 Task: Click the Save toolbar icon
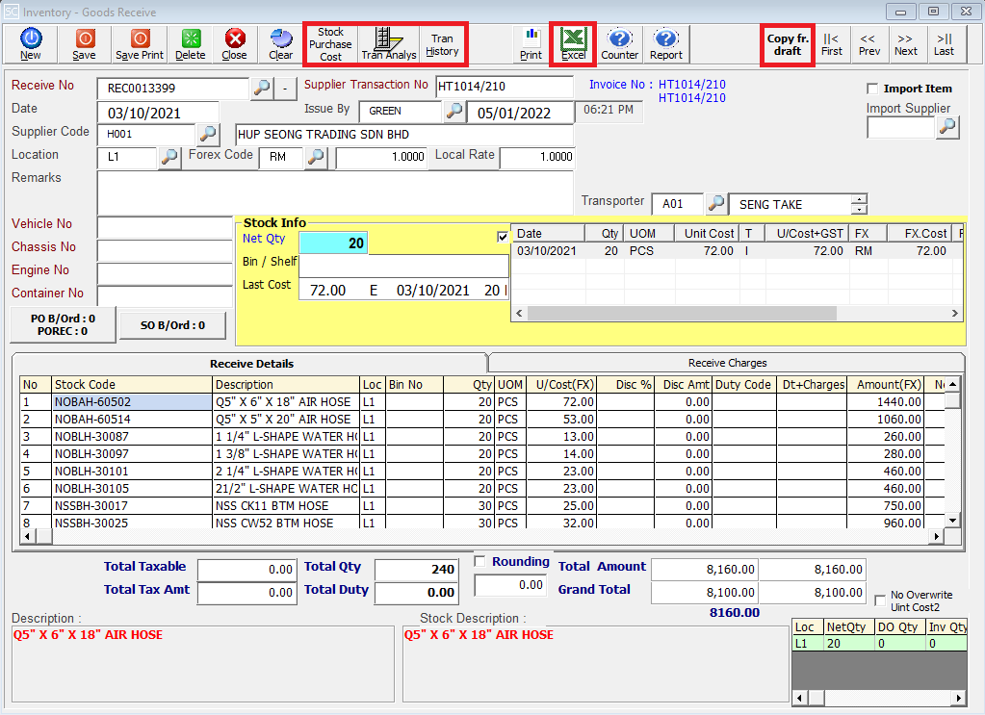click(x=84, y=44)
